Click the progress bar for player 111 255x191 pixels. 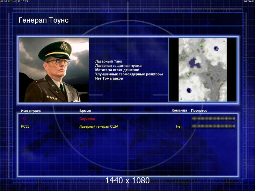(x=213, y=119)
